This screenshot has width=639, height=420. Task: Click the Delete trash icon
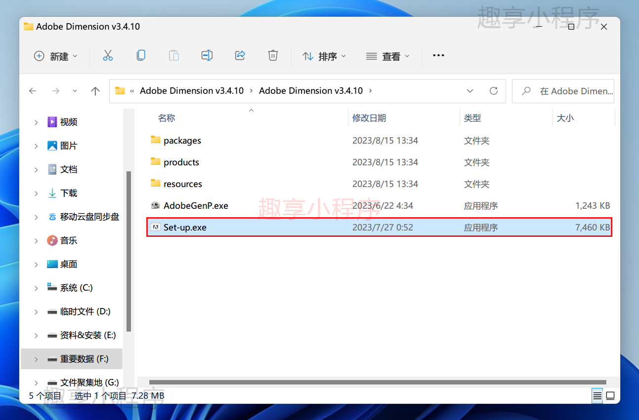tap(273, 56)
